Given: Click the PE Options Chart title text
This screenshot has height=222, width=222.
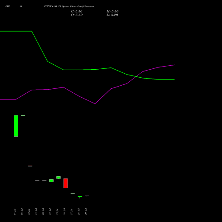Looking at the screenshot, I should pos(69,6).
